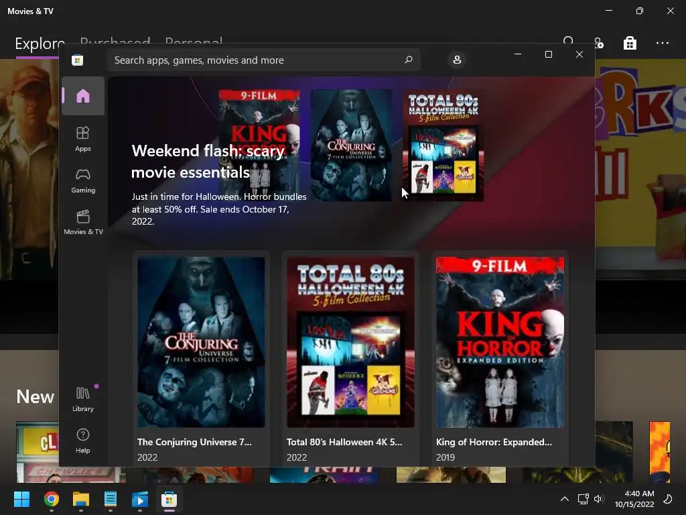The image size is (686, 515).
Task: Click Total 80s Halloween poster in banner
Action: click(443, 146)
